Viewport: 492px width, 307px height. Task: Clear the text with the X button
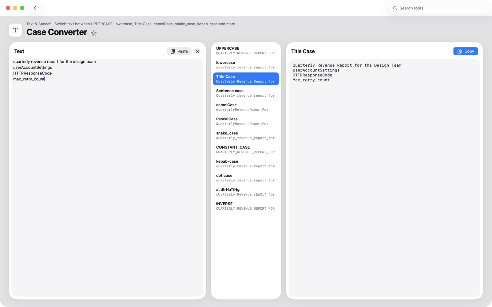pos(197,51)
